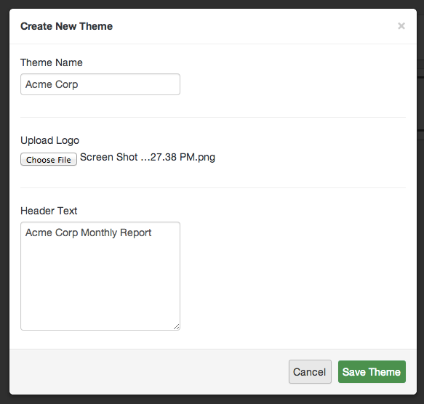Image resolution: width=424 pixels, height=404 pixels.
Task: Click the textarea resize grip corner
Action: click(x=176, y=326)
